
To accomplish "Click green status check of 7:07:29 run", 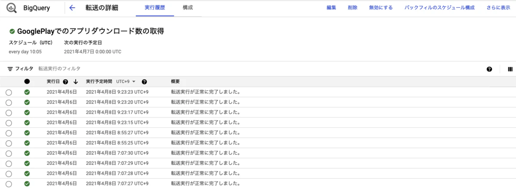I will [27, 163].
